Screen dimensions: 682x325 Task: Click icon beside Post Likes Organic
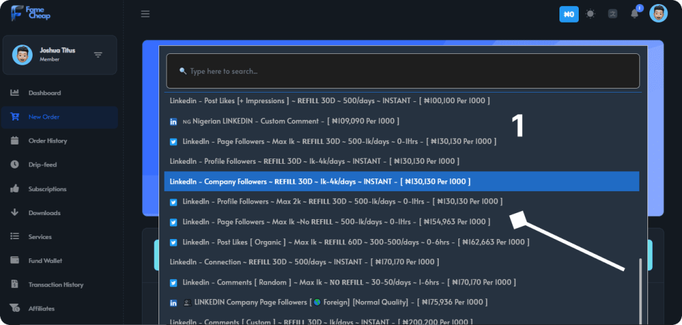pyautogui.click(x=174, y=242)
